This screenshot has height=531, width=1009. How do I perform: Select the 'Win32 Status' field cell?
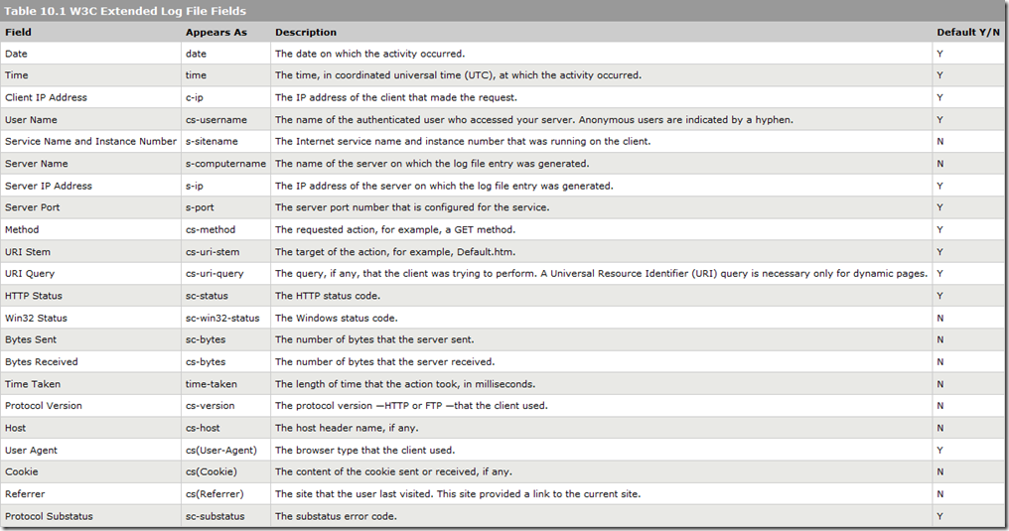[x=90, y=319]
